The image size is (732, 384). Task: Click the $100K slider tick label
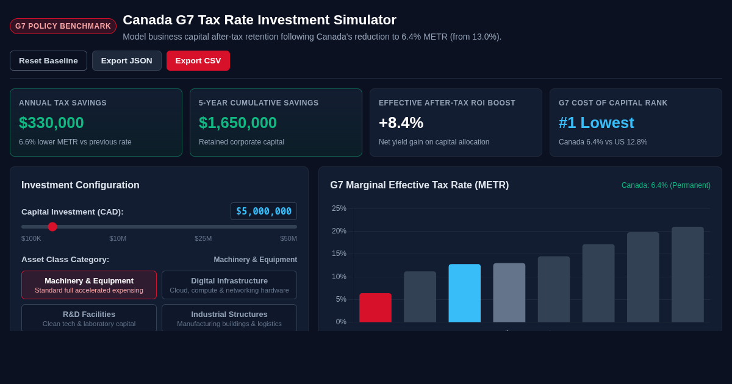pos(31,238)
